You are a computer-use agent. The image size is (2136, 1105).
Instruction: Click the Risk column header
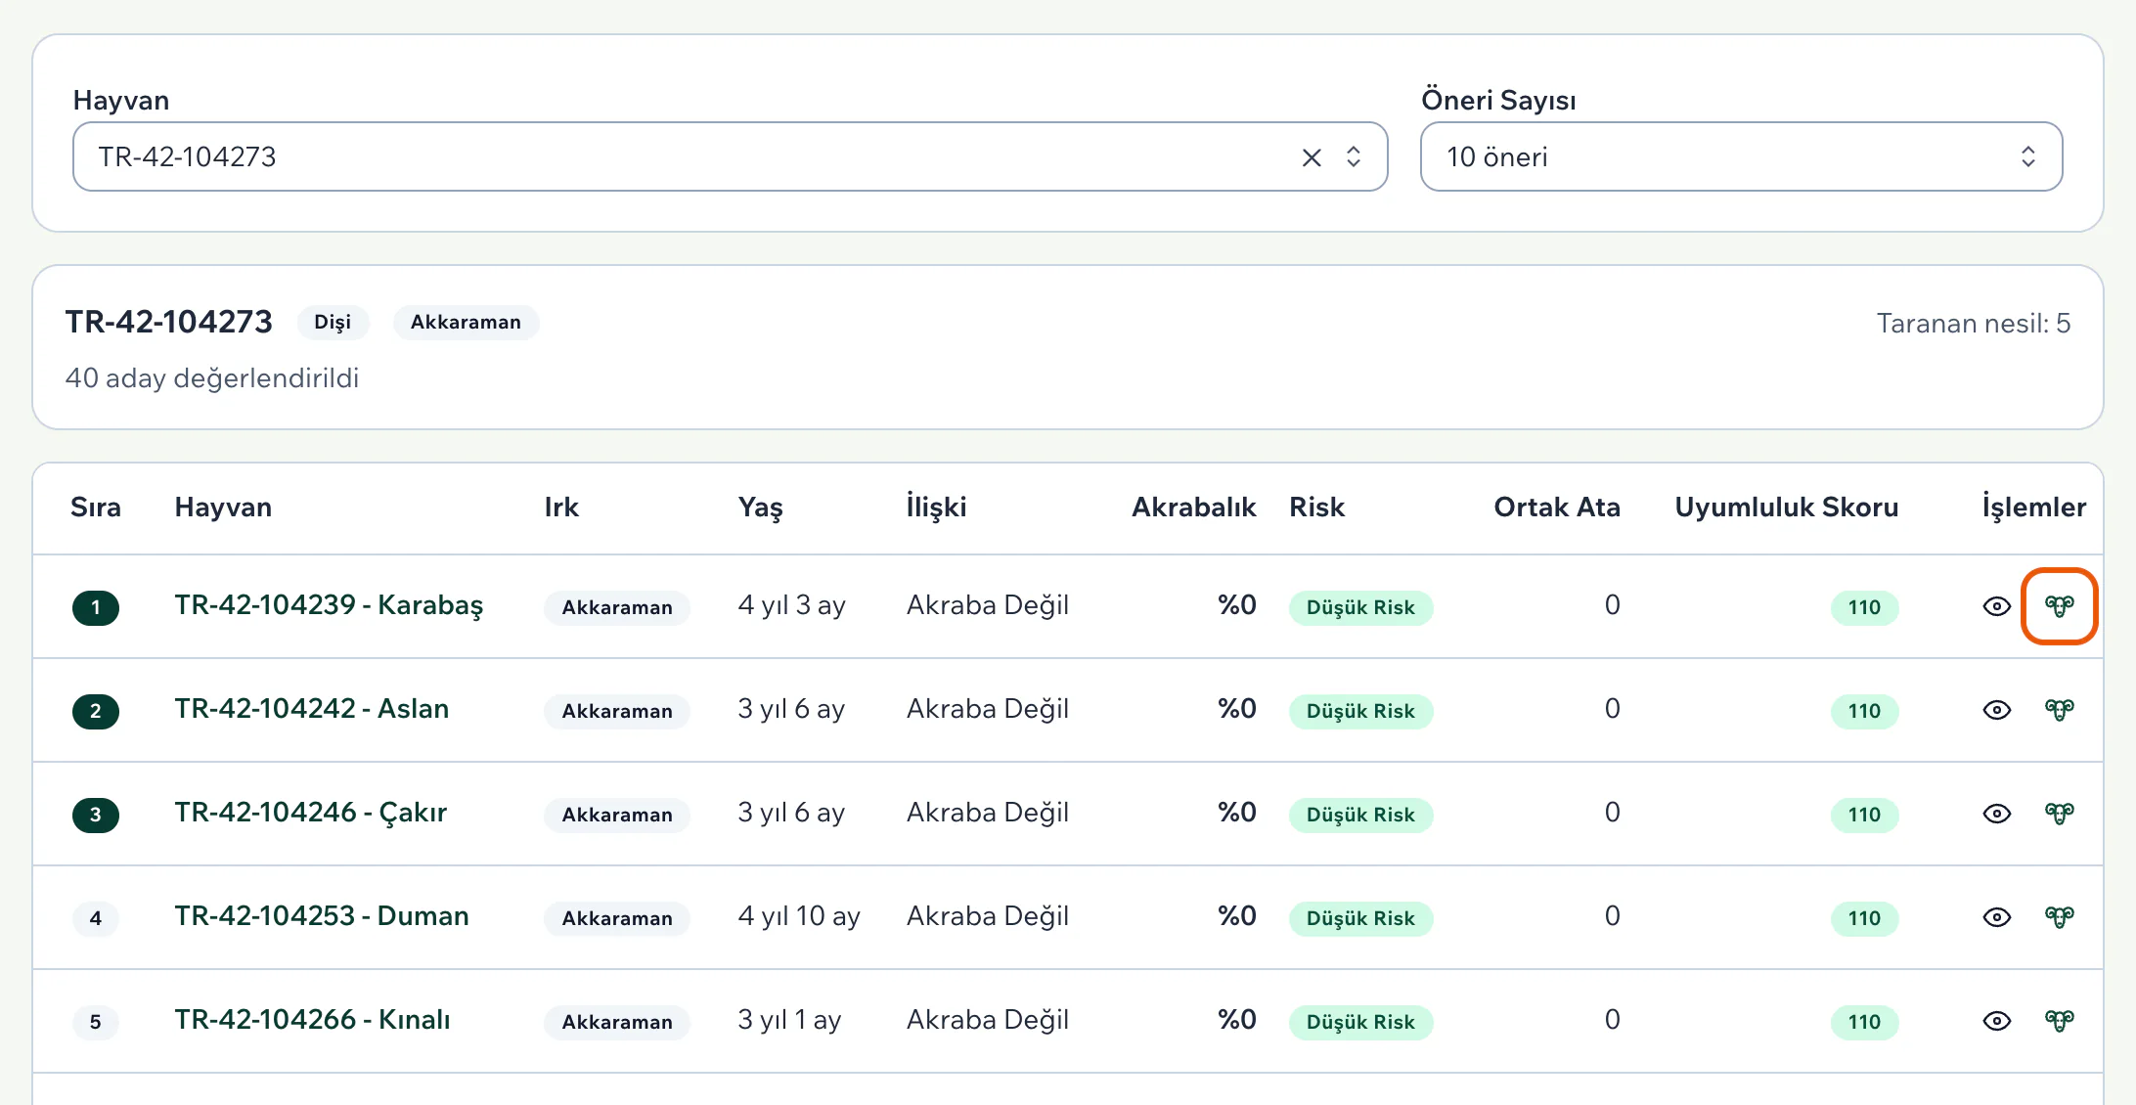(1316, 508)
